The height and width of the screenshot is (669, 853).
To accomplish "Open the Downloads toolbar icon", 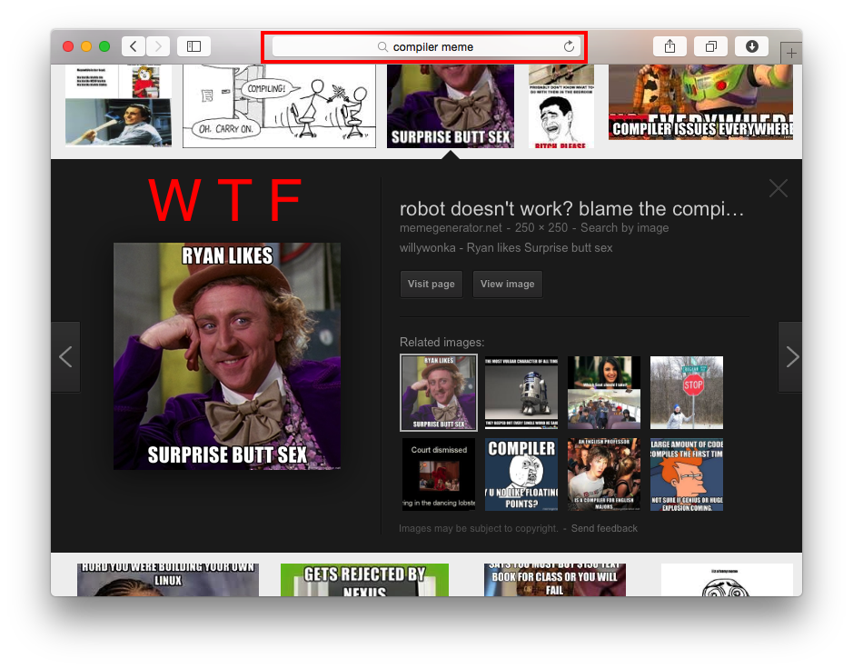I will point(751,46).
